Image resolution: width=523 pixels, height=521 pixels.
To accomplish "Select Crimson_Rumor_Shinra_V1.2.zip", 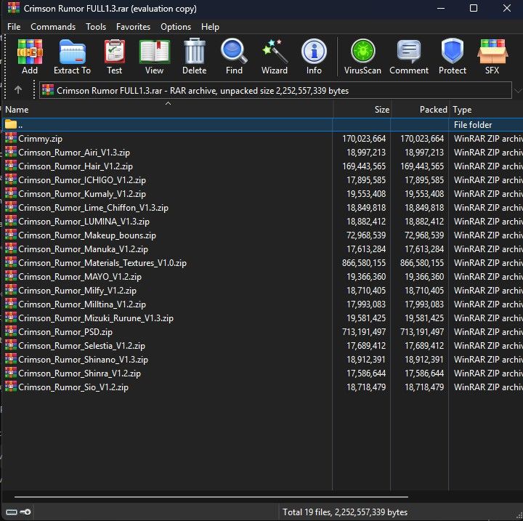I will pos(80,373).
